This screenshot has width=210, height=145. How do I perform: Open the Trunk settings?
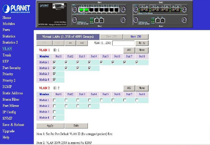tap(7, 55)
